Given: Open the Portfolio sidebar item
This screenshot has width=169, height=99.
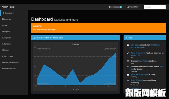Looking at the screenshot, I should click(x=14, y=19).
